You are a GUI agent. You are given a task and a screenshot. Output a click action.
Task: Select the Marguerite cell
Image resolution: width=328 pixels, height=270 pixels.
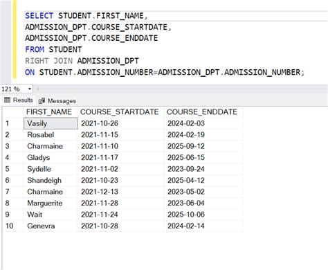[51, 203]
